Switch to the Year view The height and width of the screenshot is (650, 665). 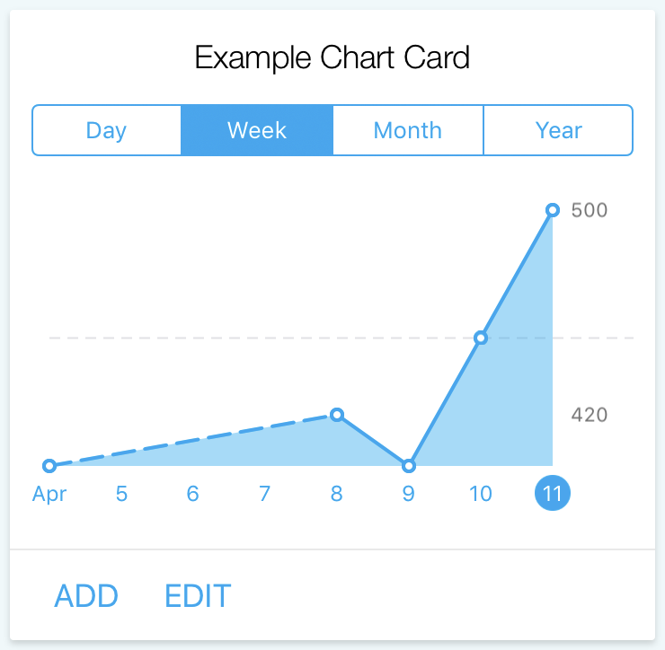click(558, 130)
